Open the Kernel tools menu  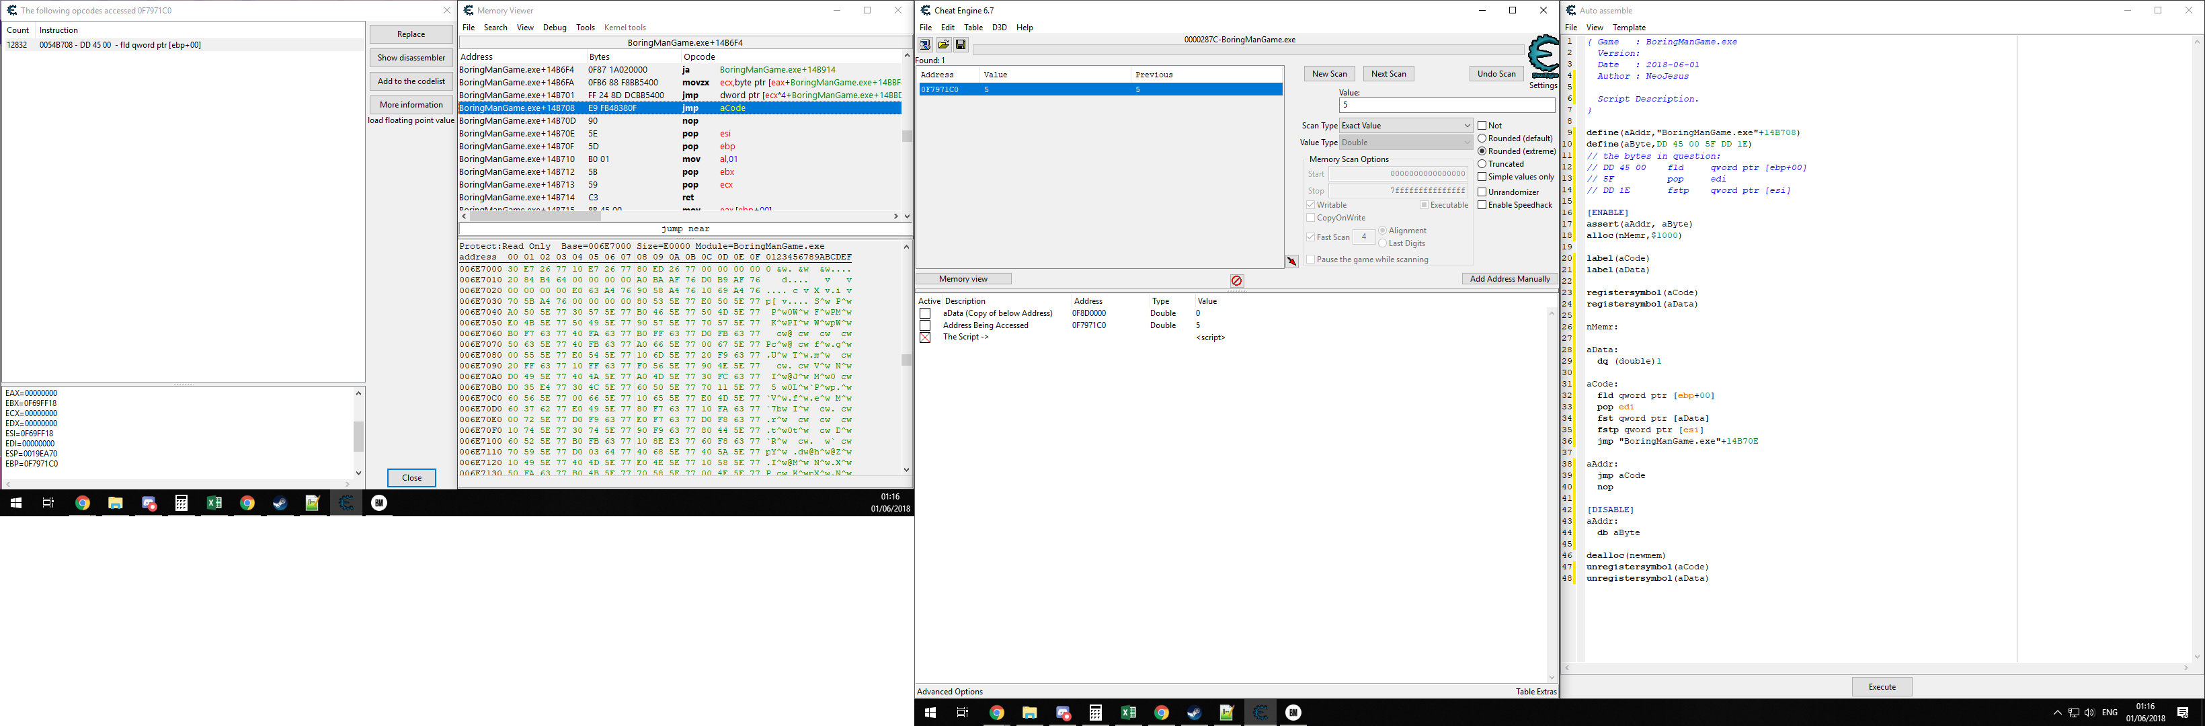(625, 28)
